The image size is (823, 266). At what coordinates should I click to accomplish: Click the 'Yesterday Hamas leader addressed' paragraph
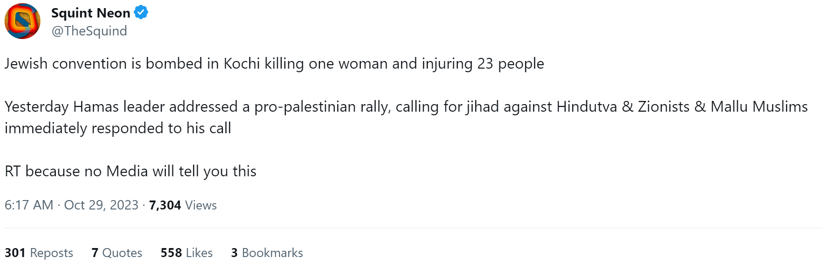coord(406,118)
